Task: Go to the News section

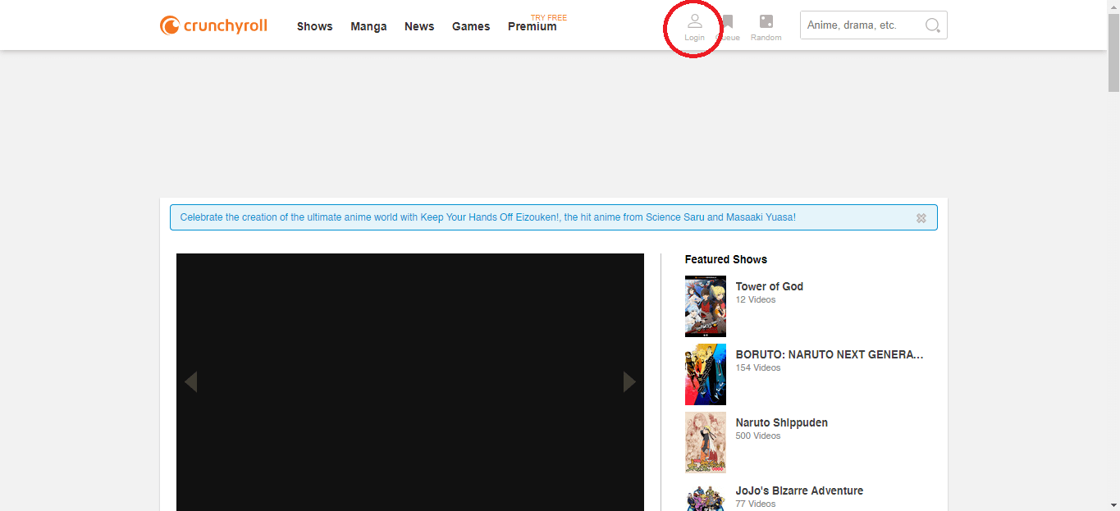Action: [x=419, y=26]
